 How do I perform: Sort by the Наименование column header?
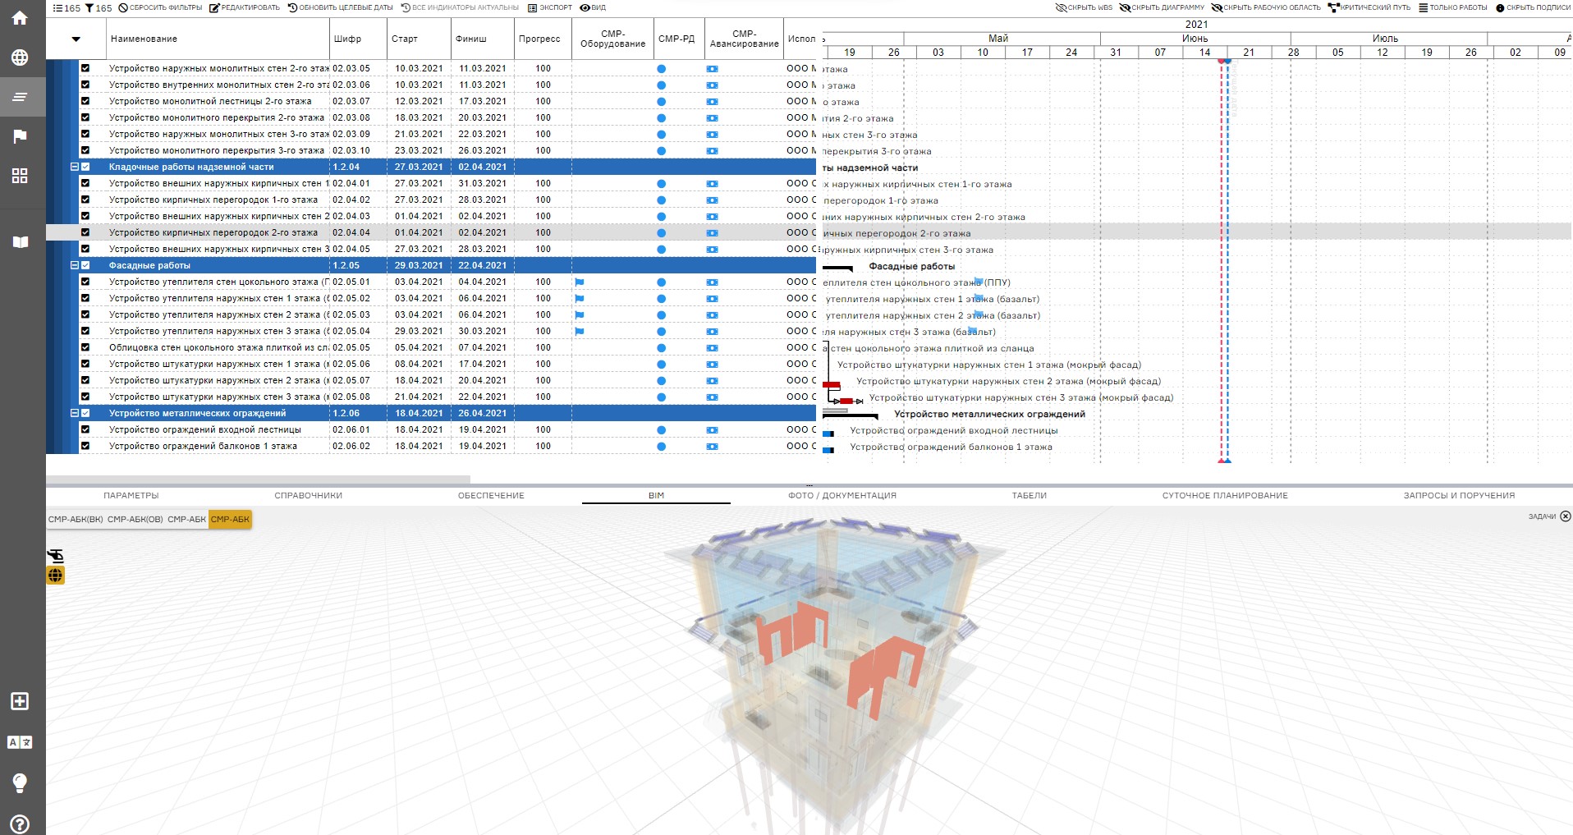[144, 39]
